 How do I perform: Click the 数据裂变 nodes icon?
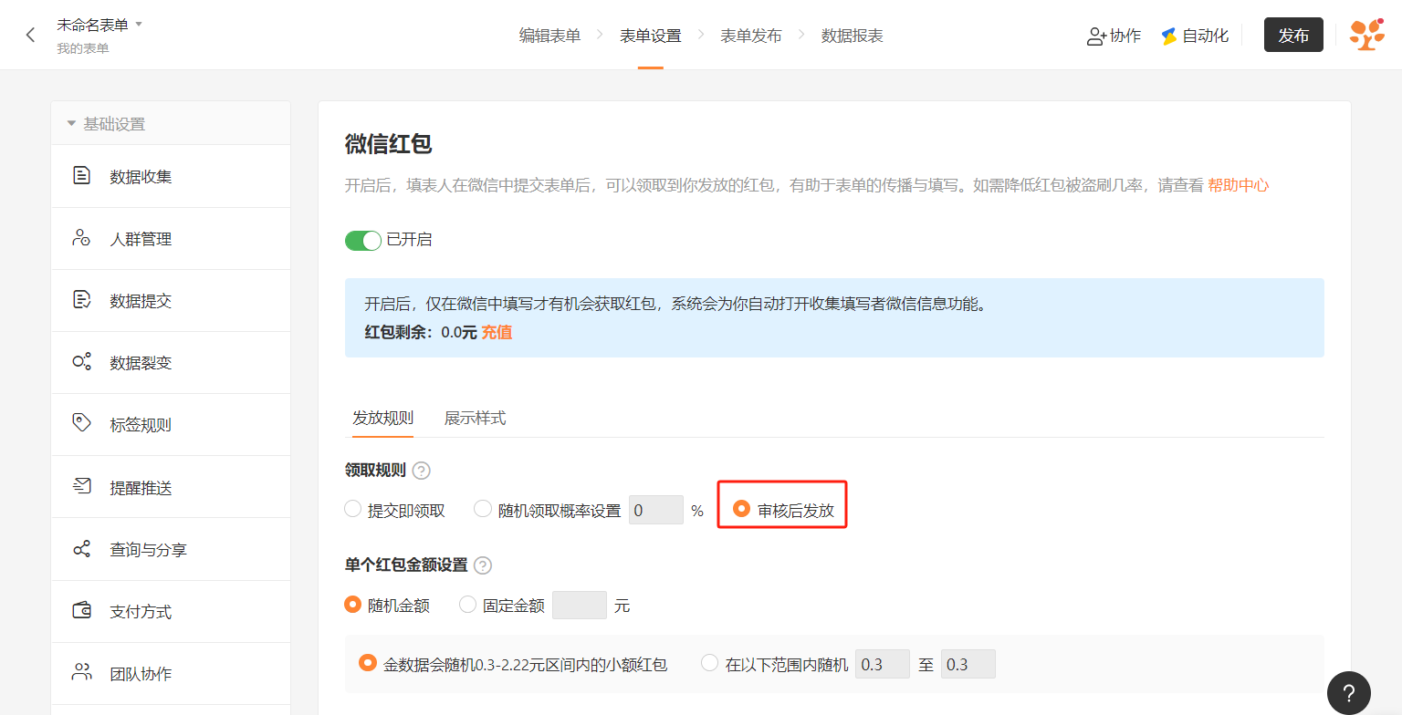81,362
